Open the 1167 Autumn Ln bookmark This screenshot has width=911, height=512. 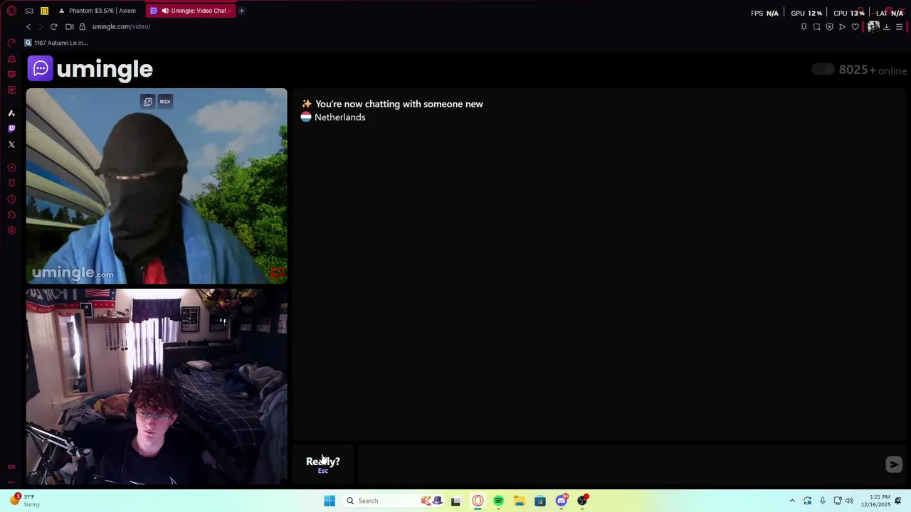tap(56, 43)
